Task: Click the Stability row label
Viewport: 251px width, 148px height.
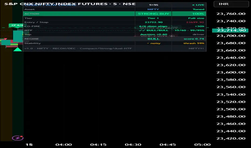Action: coord(33,43)
